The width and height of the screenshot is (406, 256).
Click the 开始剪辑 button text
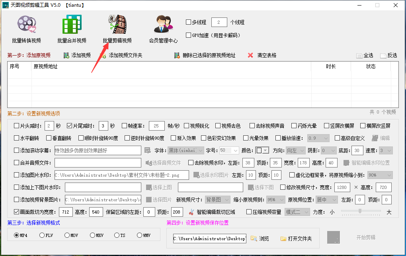pos(366,237)
